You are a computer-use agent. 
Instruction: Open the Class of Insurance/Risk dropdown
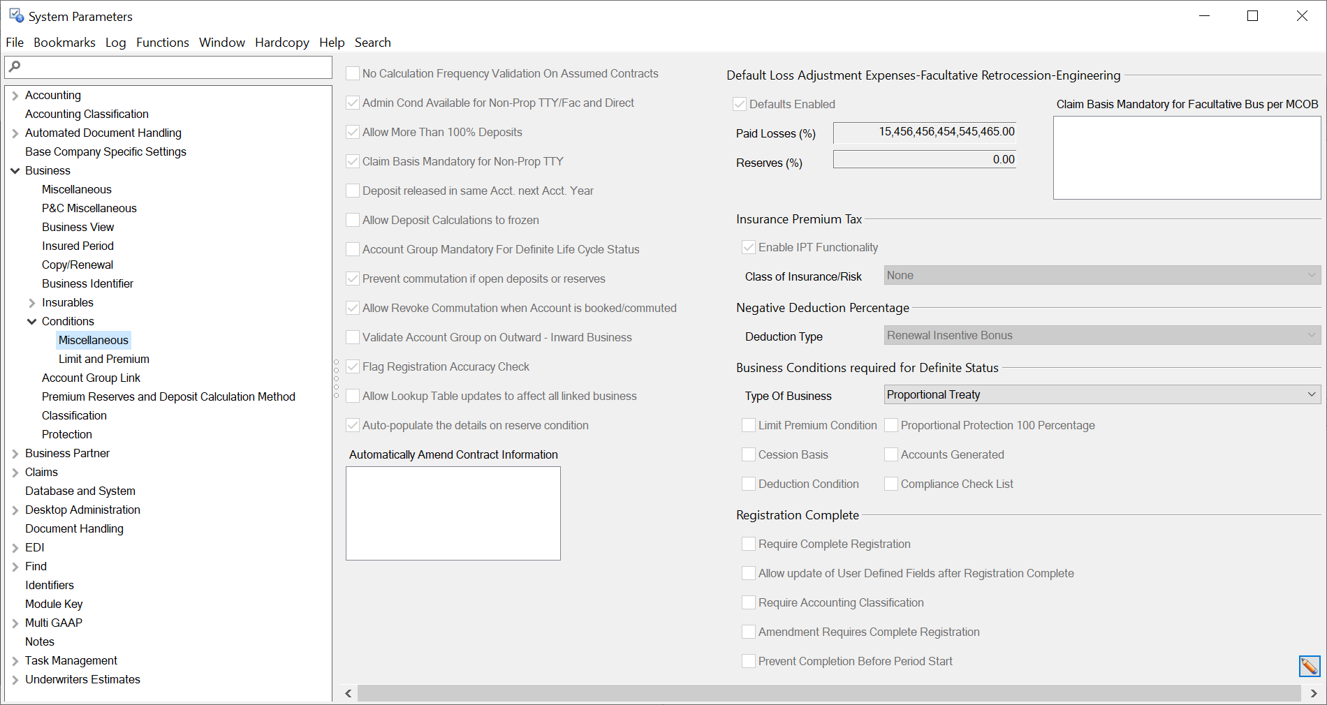pos(1311,274)
